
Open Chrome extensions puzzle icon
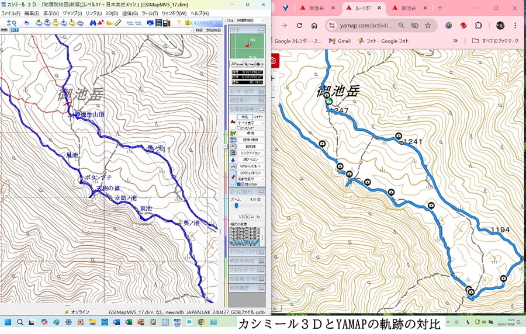pos(479,26)
